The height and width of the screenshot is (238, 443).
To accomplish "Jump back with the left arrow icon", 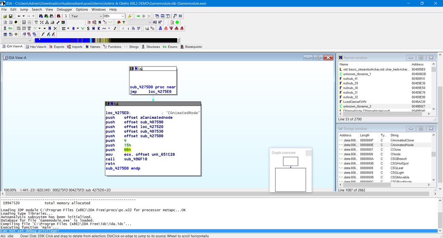I will tap(19, 16).
